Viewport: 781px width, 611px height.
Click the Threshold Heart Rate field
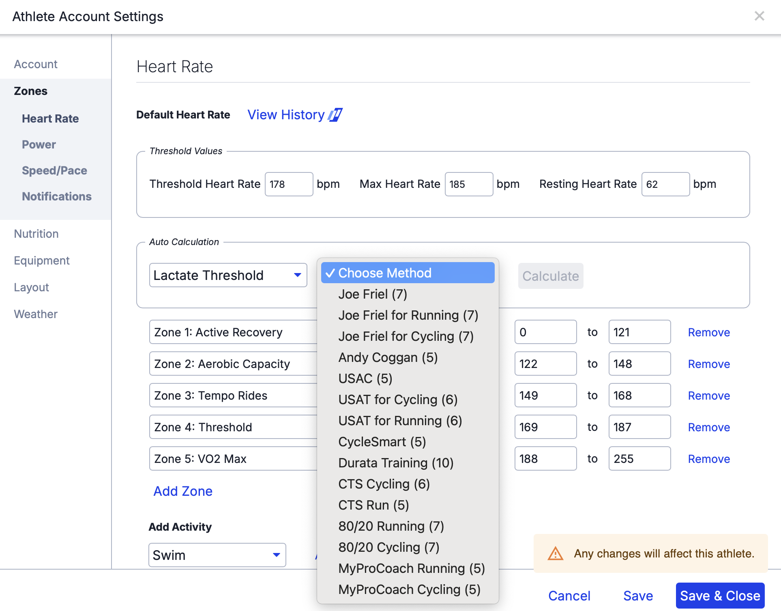click(289, 184)
